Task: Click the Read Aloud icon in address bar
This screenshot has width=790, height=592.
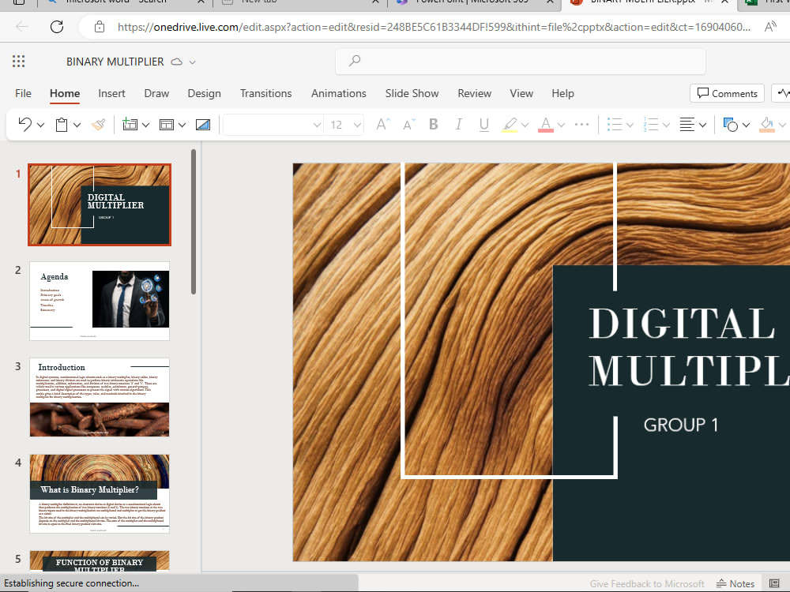Action: [x=770, y=27]
